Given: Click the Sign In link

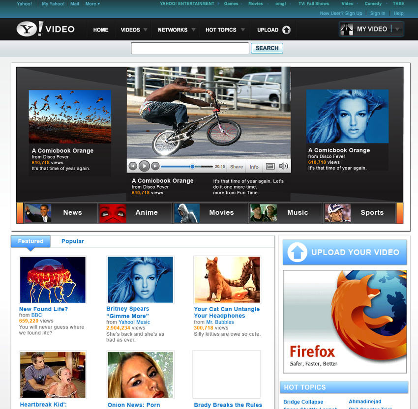Looking at the screenshot, I should point(378,13).
